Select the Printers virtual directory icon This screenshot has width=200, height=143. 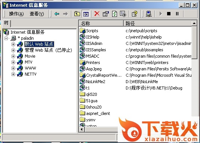(x=83, y=63)
